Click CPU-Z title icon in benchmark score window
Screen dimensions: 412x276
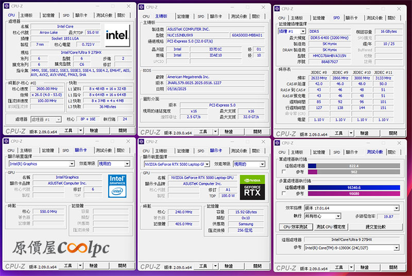(x=277, y=143)
